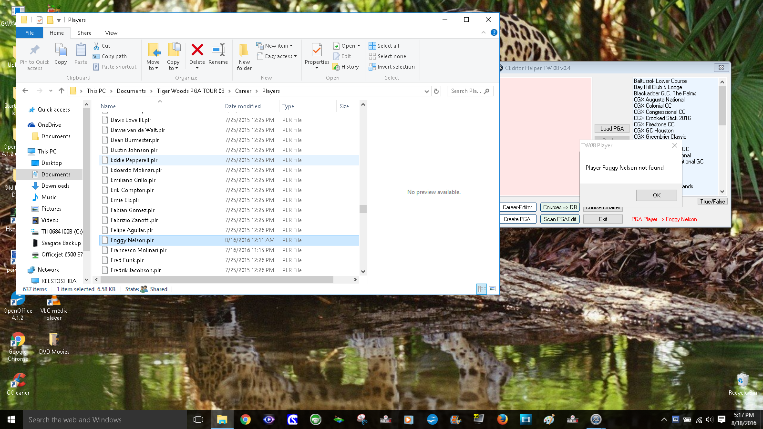The height and width of the screenshot is (429, 763).
Task: Click Select all in ribbon
Action: 384,46
